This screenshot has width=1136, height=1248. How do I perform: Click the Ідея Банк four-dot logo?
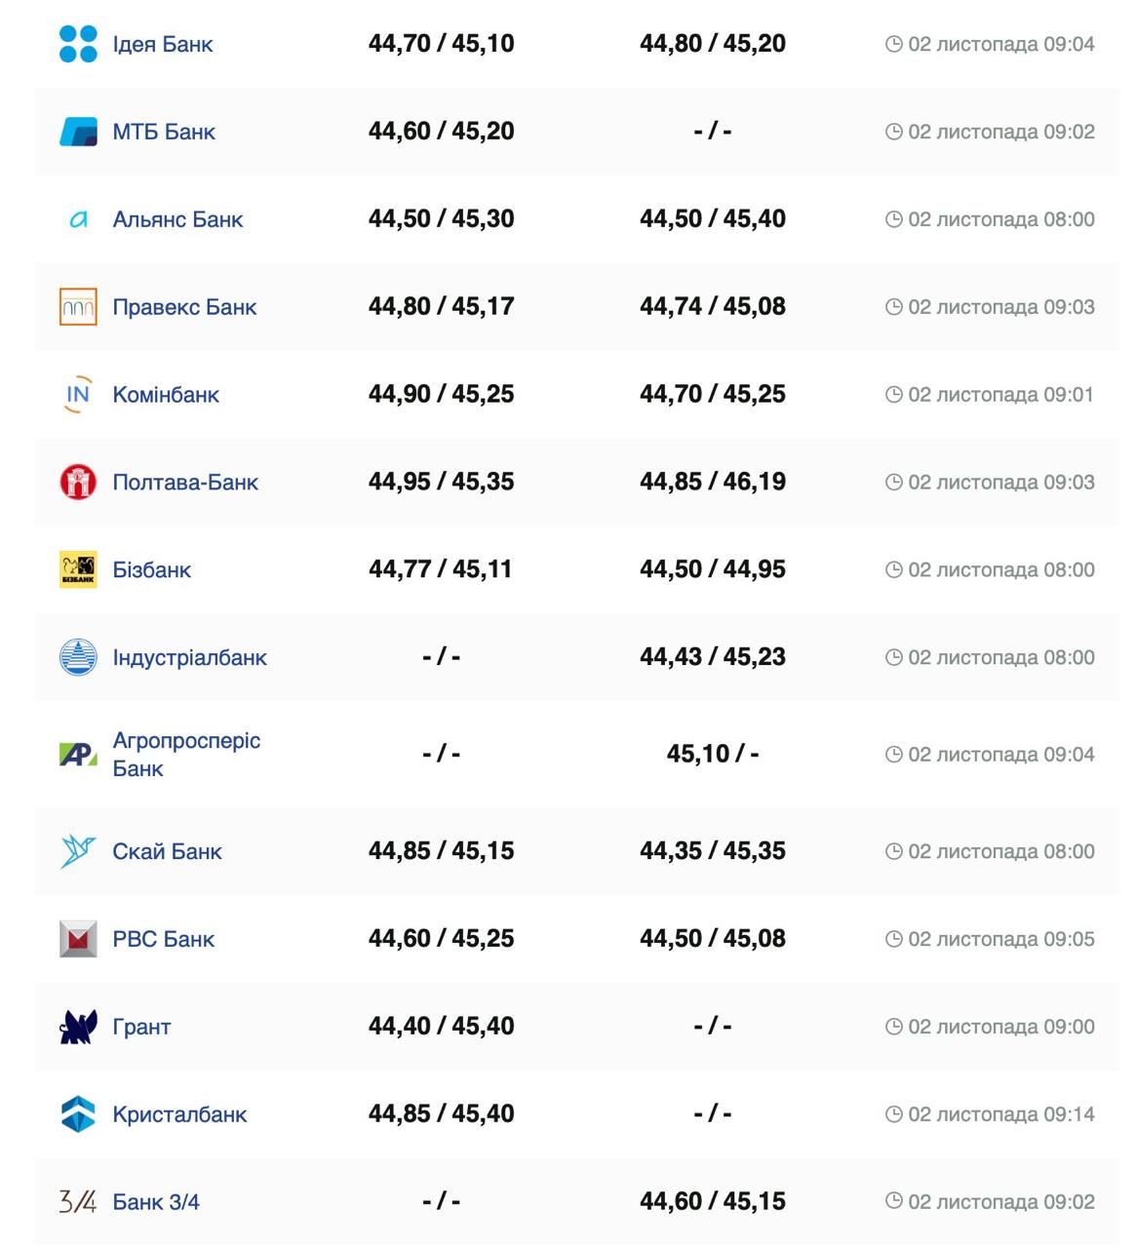point(78,44)
